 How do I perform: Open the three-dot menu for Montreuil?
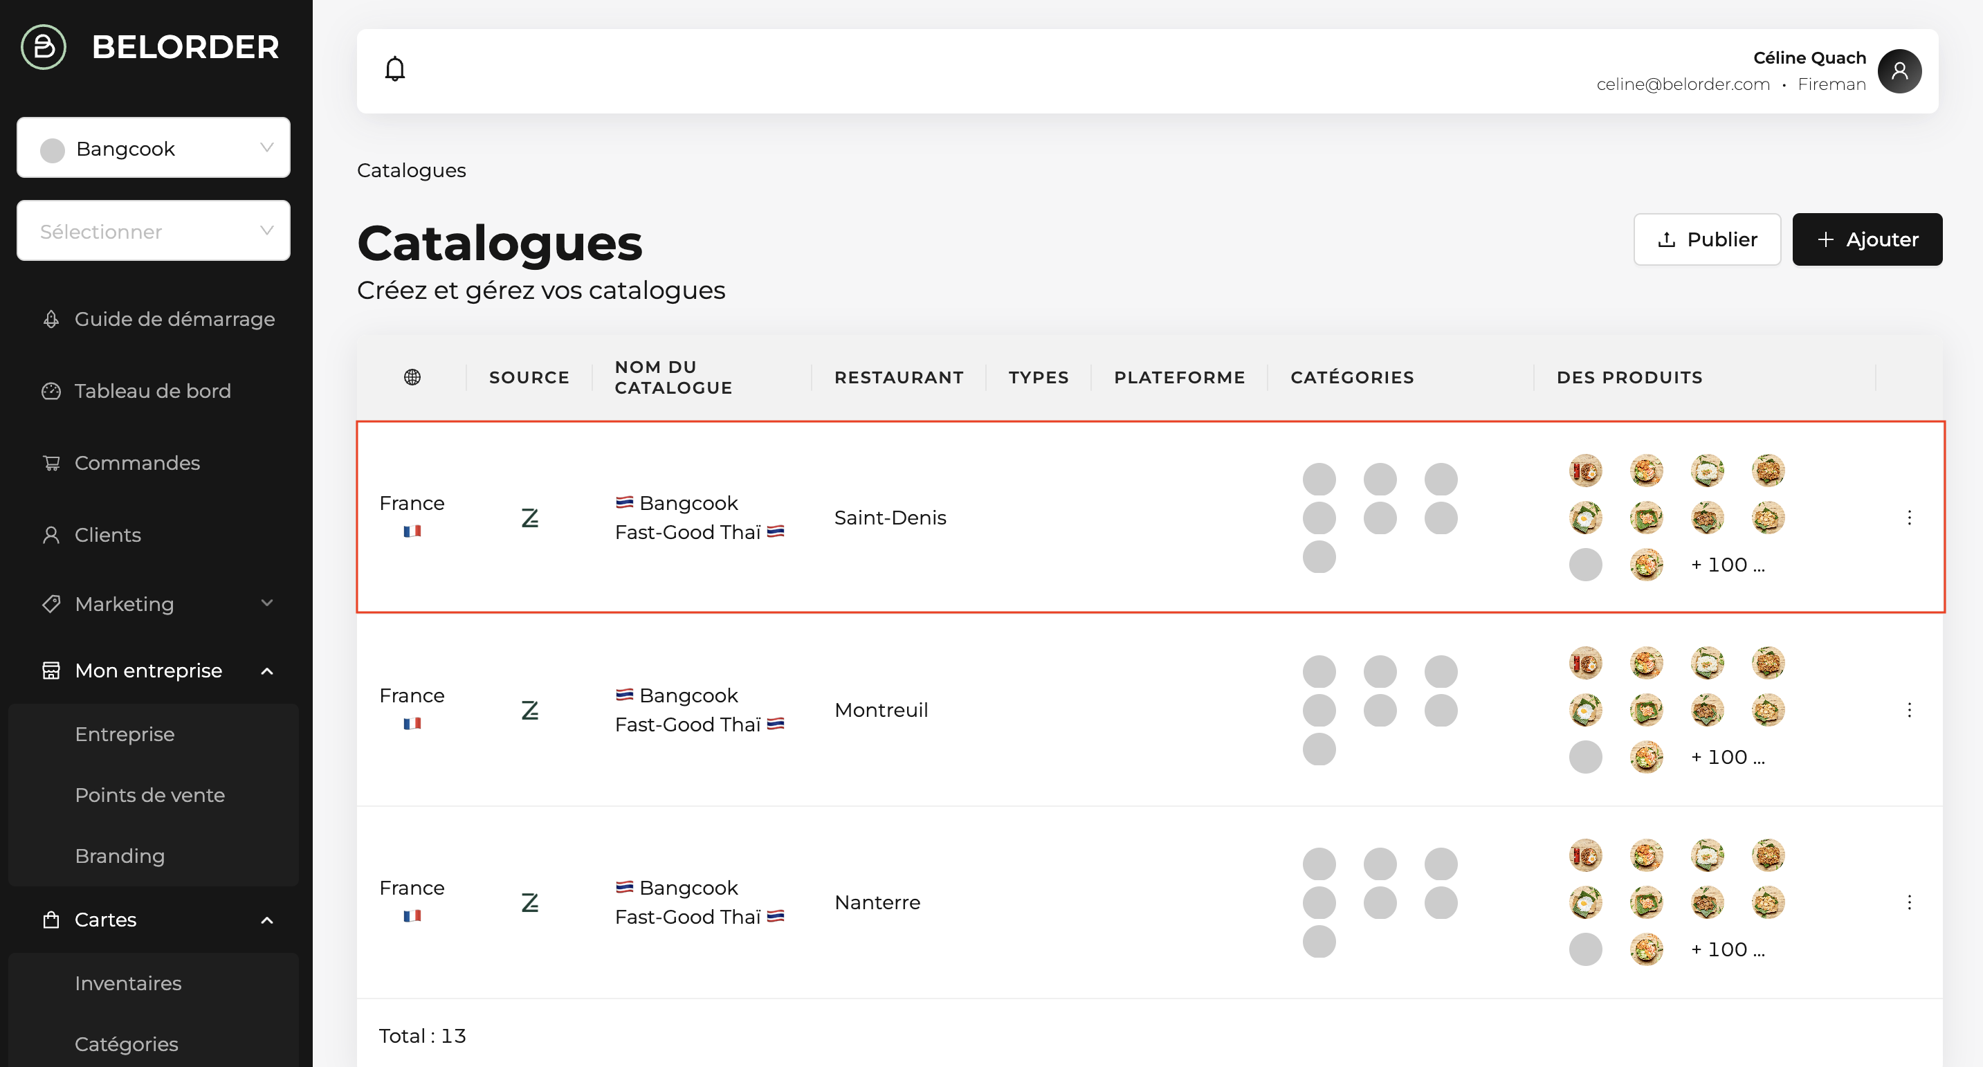pyautogui.click(x=1909, y=711)
